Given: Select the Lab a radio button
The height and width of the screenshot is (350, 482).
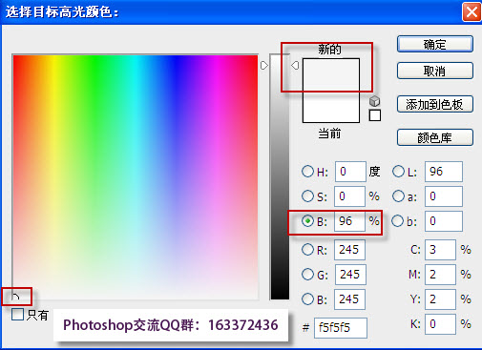Looking at the screenshot, I should pos(398,196).
